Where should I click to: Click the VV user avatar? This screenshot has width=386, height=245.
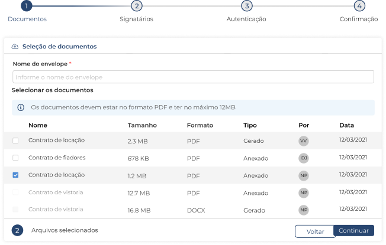click(x=304, y=141)
